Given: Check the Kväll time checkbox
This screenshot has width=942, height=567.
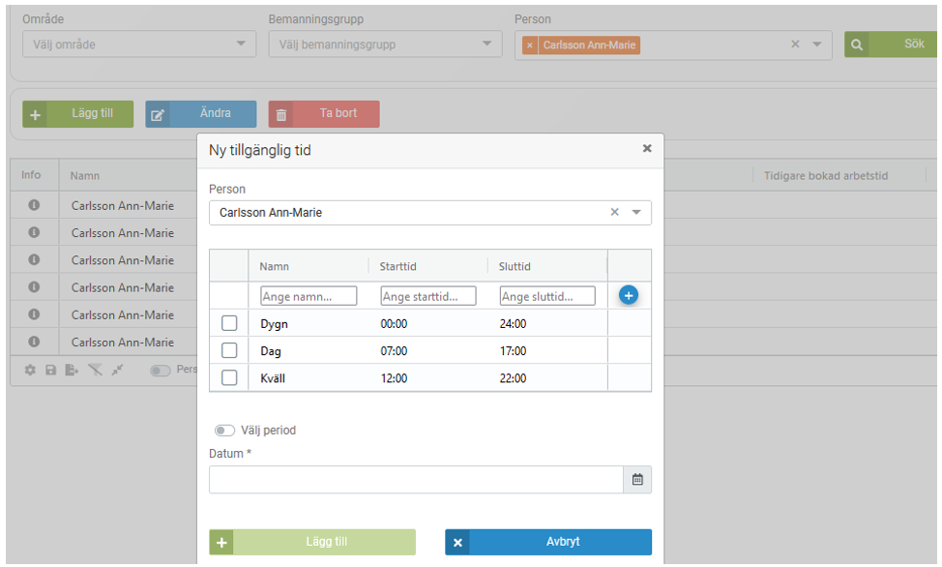Looking at the screenshot, I should [229, 378].
